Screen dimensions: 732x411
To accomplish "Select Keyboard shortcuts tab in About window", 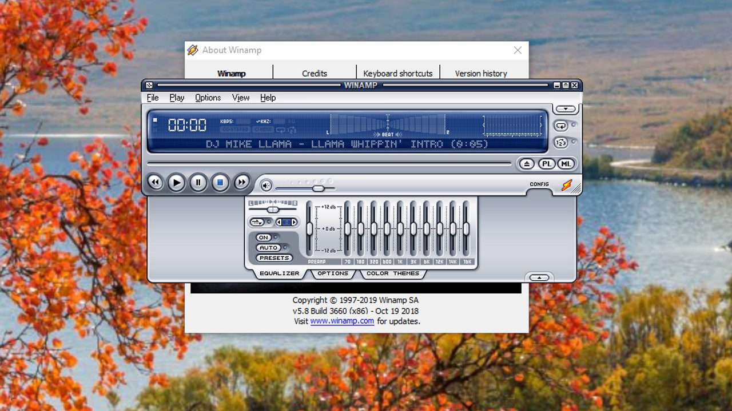I will pos(398,73).
